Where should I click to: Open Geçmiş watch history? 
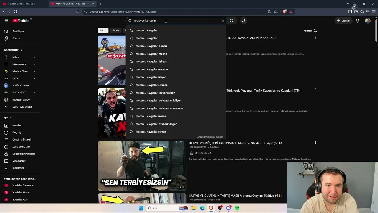click(x=20, y=133)
